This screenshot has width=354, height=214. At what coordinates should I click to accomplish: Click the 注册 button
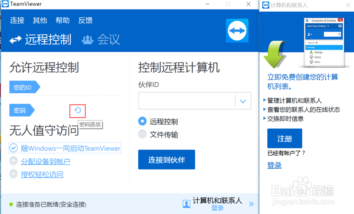(x=285, y=138)
